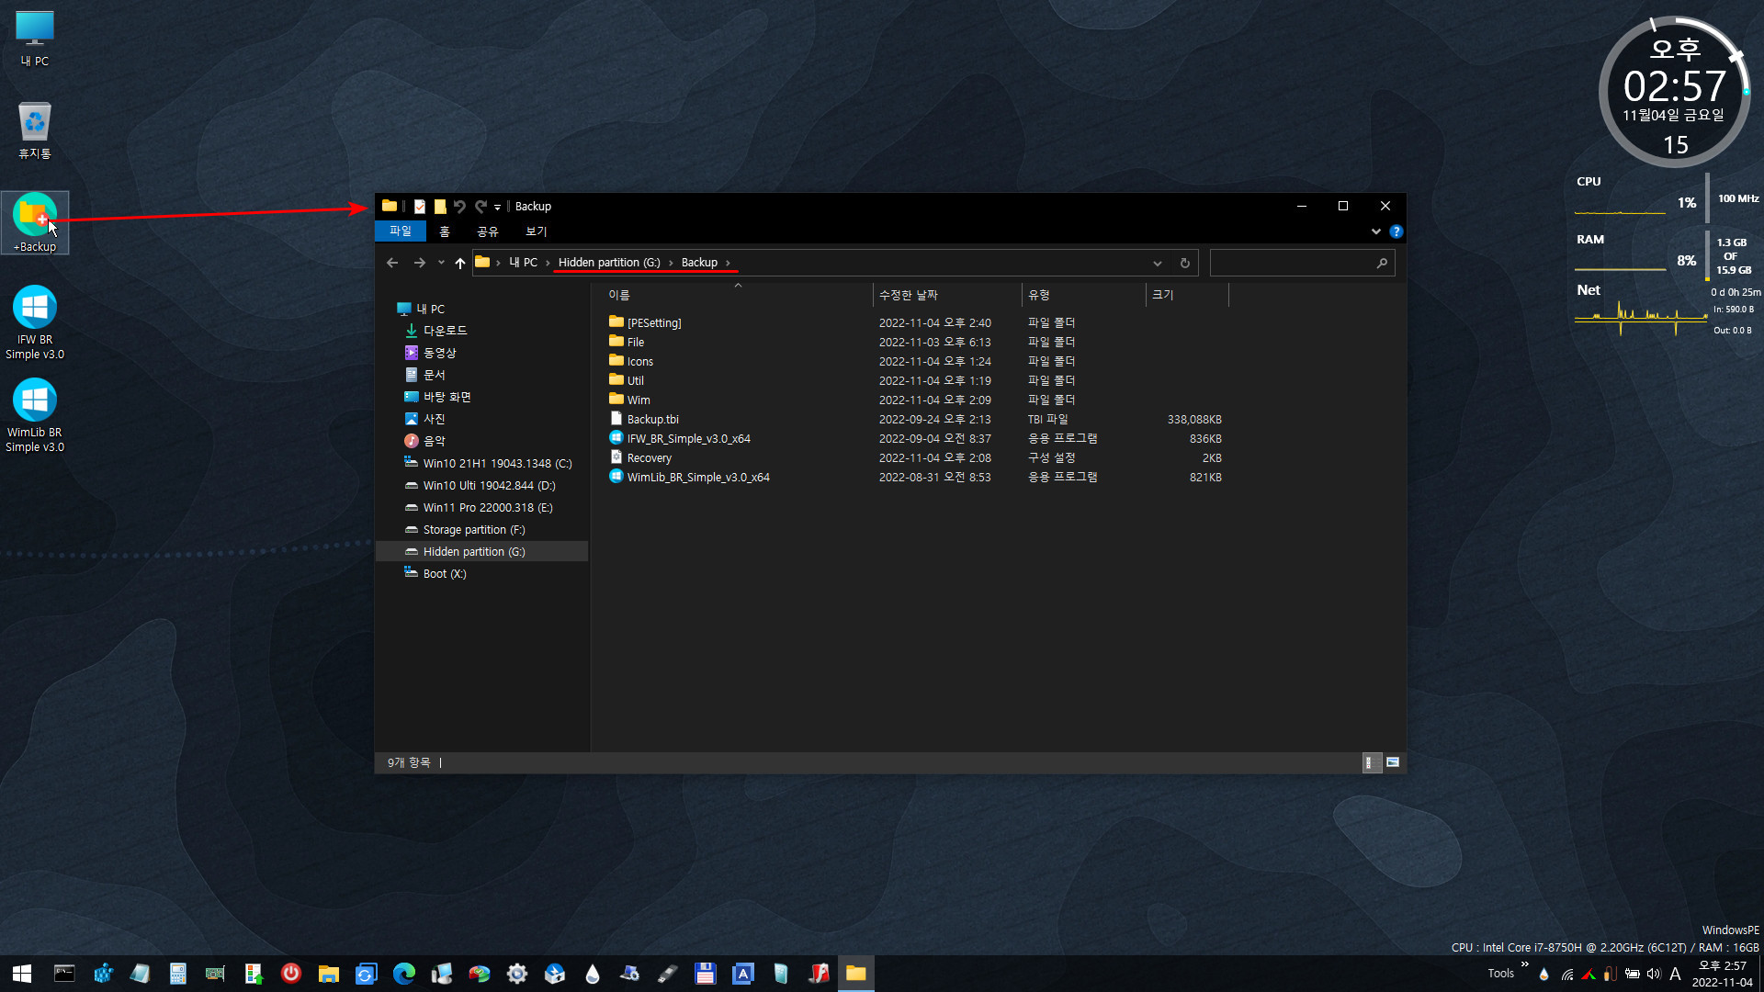Open the Customize Quick Access Toolbar dropdown
This screenshot has height=992, width=1764.
pos(497,208)
